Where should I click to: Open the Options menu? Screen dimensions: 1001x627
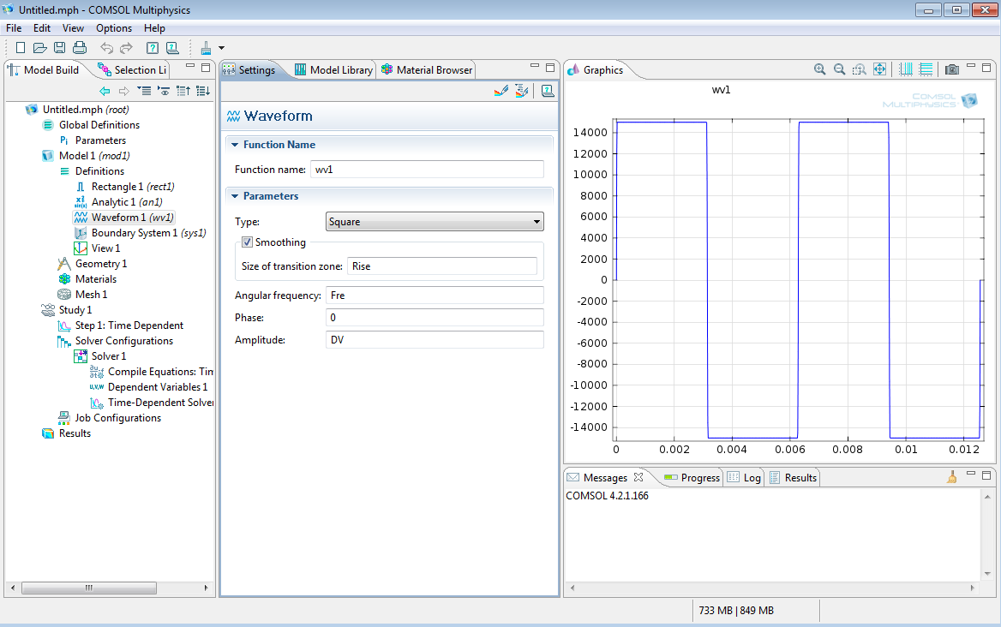(x=113, y=28)
